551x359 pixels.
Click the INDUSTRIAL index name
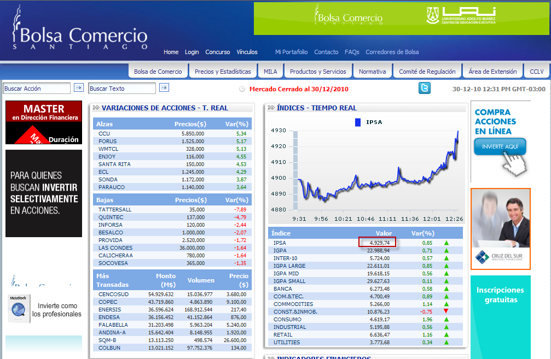pyautogui.click(x=289, y=327)
